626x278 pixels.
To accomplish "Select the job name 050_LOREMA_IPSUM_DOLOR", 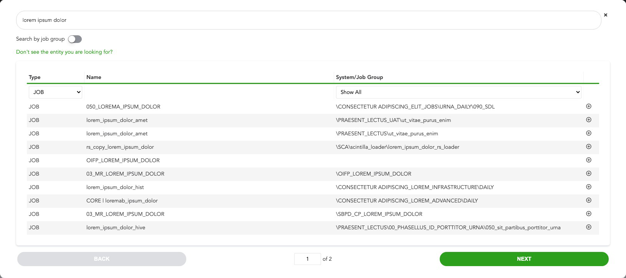I will click(123, 107).
